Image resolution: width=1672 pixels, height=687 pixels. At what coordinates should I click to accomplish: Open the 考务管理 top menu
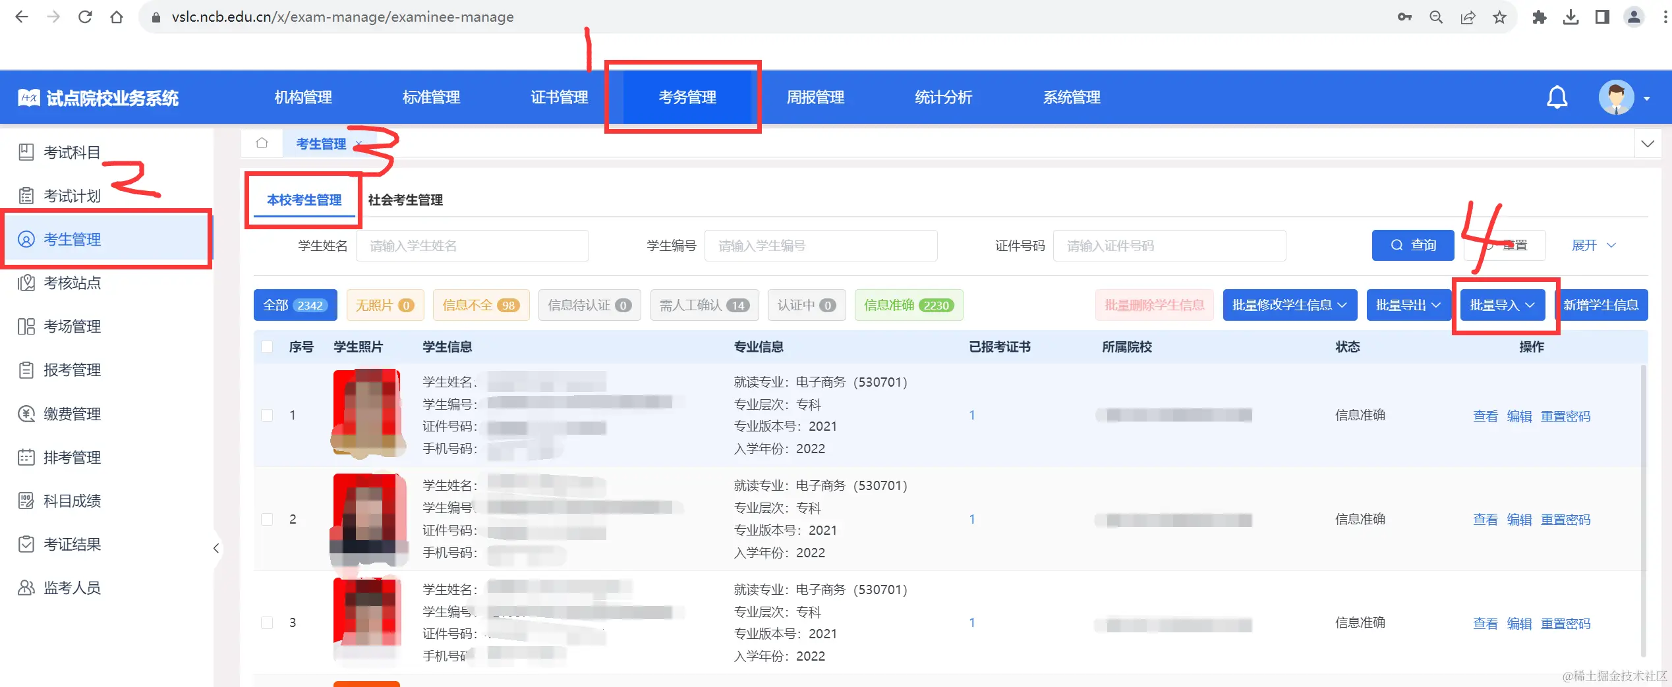pyautogui.click(x=687, y=97)
